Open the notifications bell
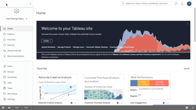Viewport: 196px width, 110px height. click(182, 4)
